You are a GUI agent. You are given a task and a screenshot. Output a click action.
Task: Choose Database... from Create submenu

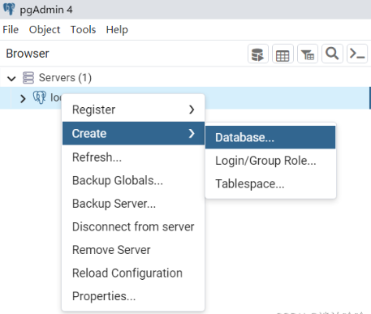click(270, 137)
